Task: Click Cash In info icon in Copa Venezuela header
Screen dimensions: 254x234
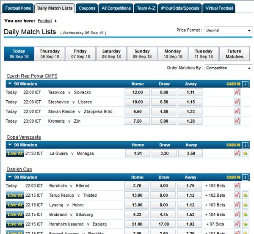Action: pyautogui.click(x=245, y=145)
